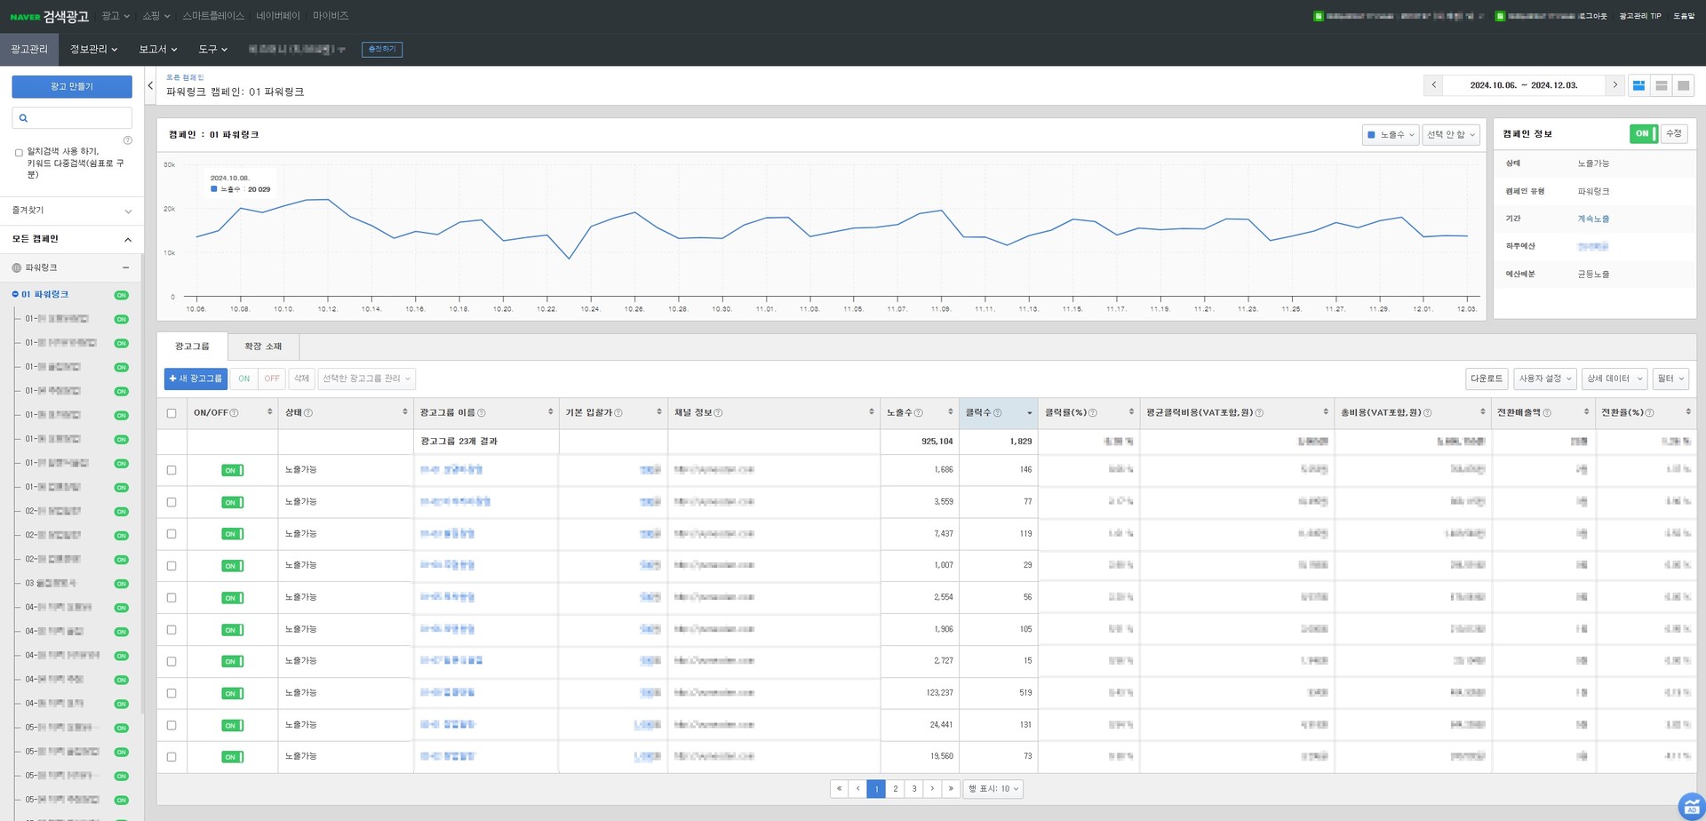The width and height of the screenshot is (1706, 821).
Task: Go to page 2 of results
Action: pos(895,789)
